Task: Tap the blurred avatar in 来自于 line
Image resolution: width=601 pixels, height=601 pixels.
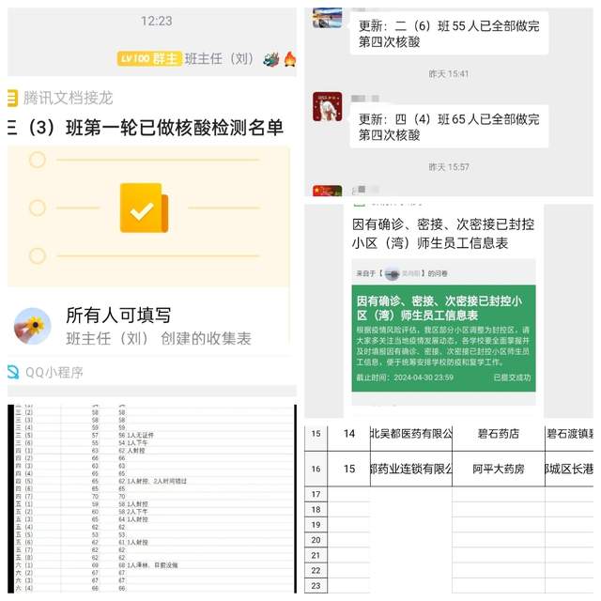Action: click(392, 273)
